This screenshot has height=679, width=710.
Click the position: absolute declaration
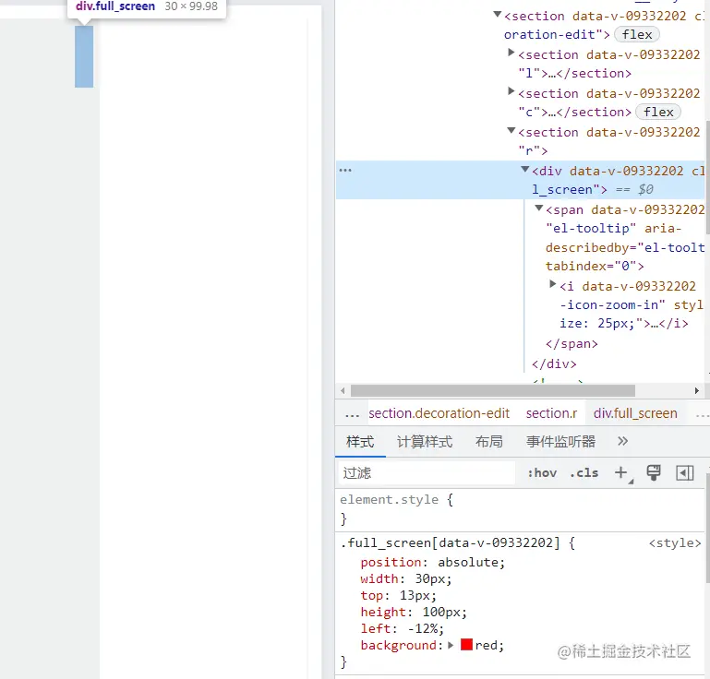tap(432, 562)
